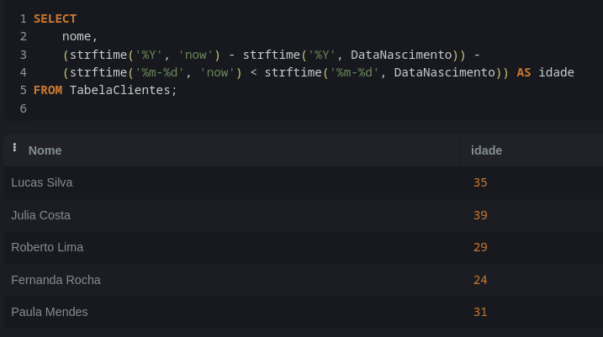Place cursor on TabelaClientes in the query
603x337 pixels.
pyautogui.click(x=119, y=90)
